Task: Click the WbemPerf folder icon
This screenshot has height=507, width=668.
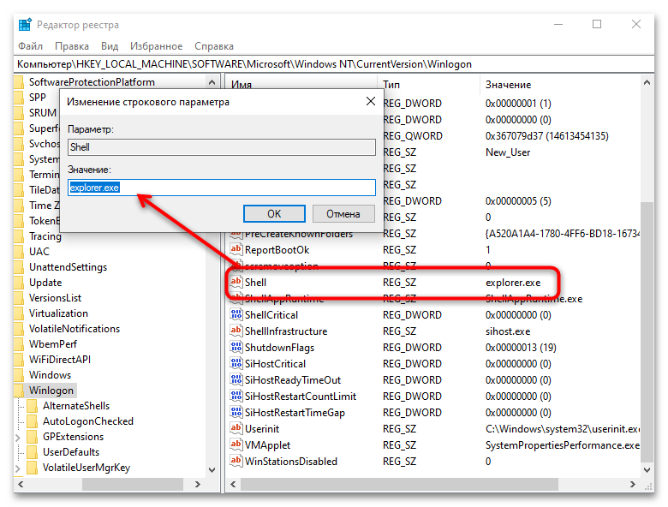Action: (x=19, y=343)
